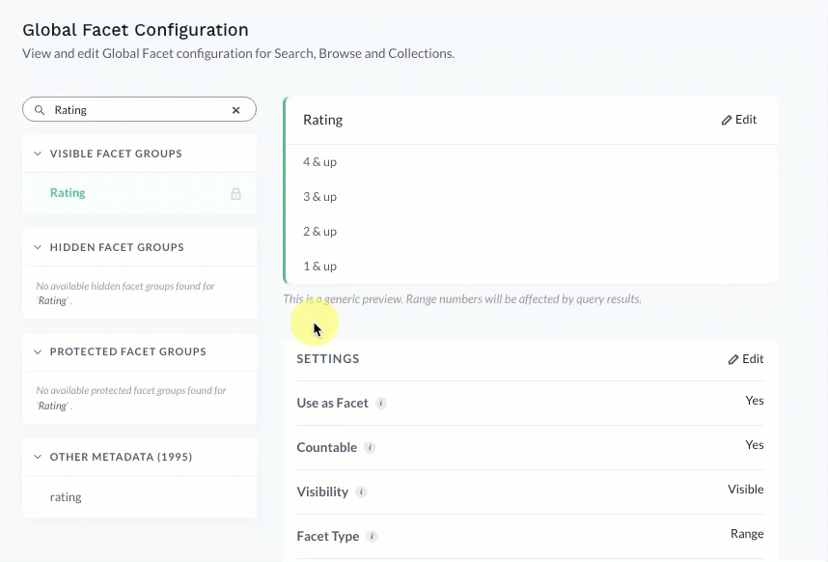Focus the facet search input field
The height and width of the screenshot is (562, 828).
click(135, 110)
